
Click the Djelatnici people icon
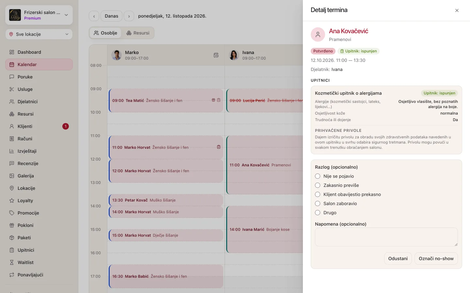click(x=12, y=102)
